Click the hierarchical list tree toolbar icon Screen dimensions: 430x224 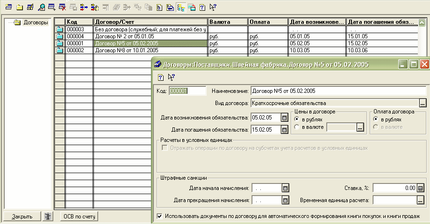click(x=181, y=7)
